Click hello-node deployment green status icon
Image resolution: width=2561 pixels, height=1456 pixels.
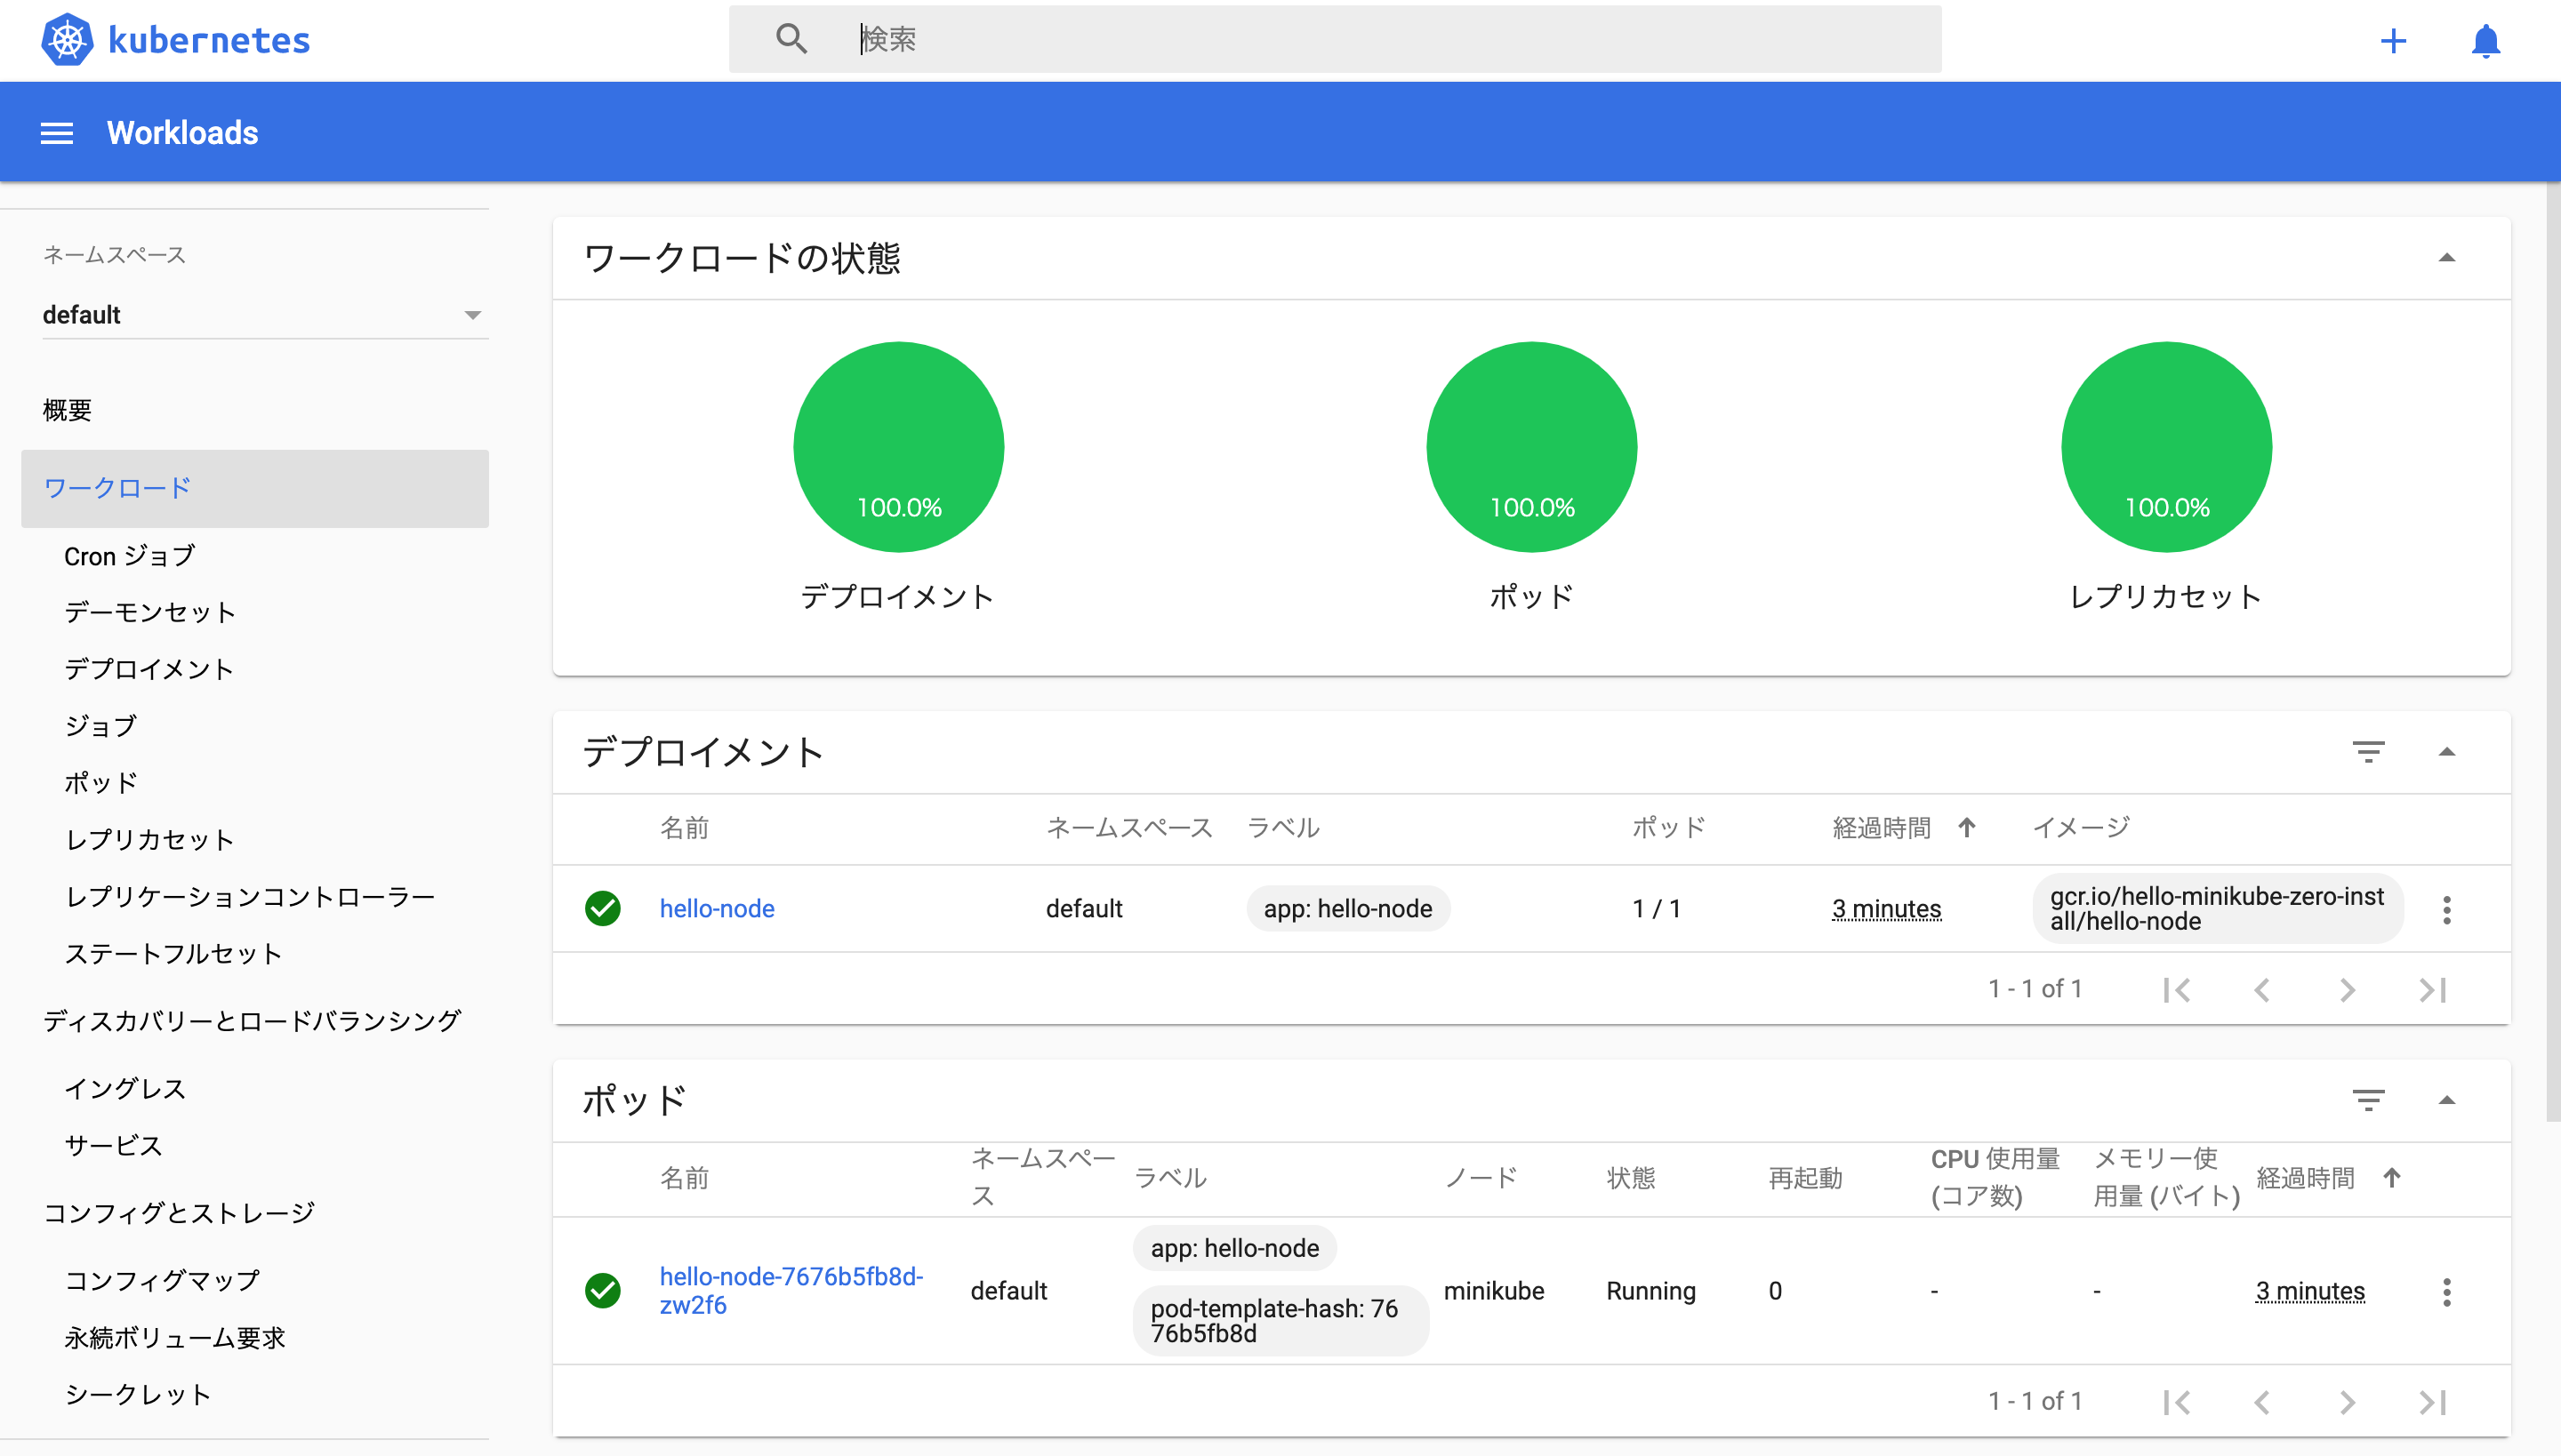tap(602, 908)
